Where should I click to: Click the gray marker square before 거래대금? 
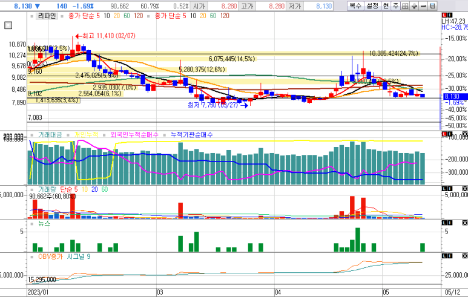tap(31, 135)
